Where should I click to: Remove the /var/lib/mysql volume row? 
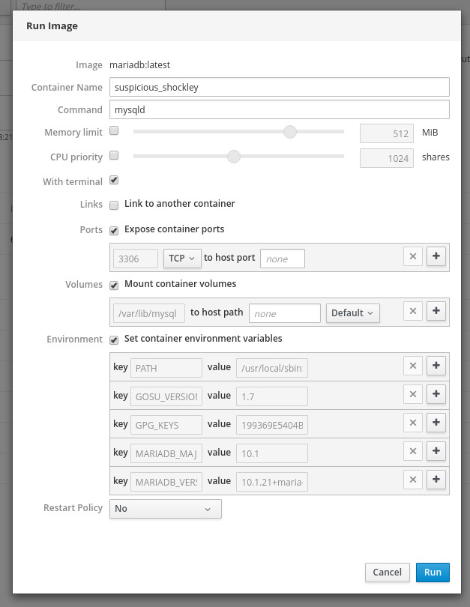(x=412, y=312)
